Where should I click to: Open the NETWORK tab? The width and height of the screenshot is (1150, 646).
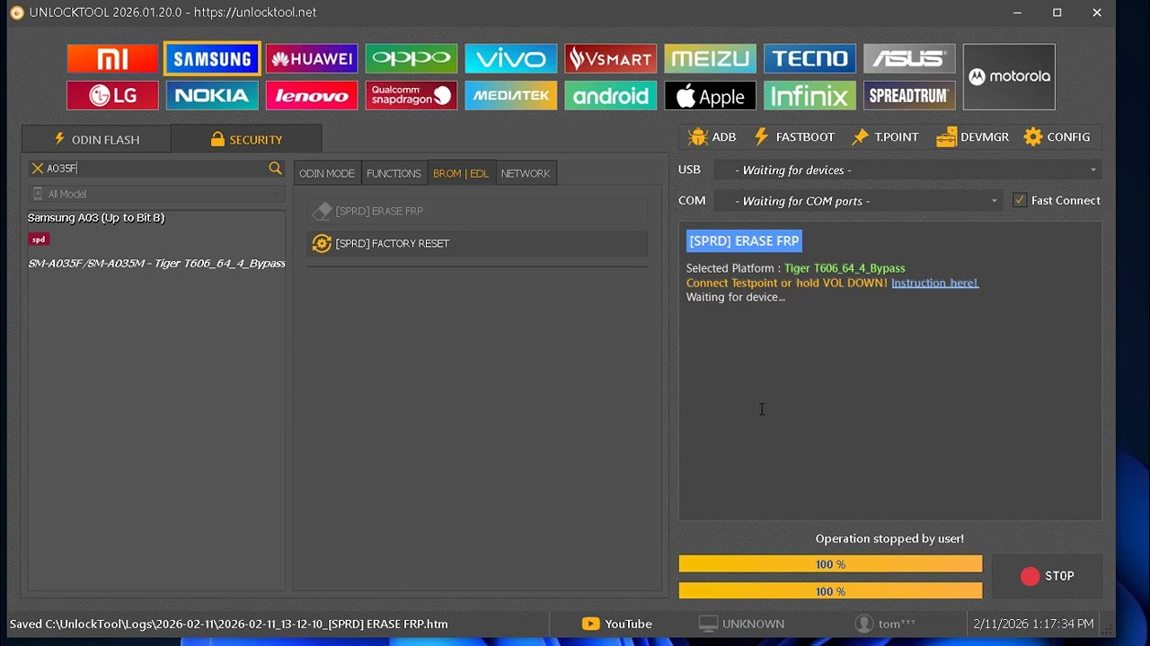tap(526, 173)
